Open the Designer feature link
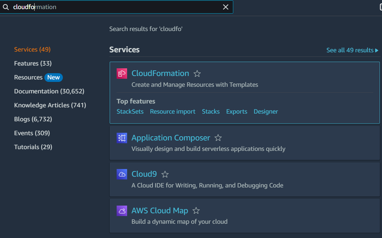Screen dimensions: 382x238 tap(266, 111)
